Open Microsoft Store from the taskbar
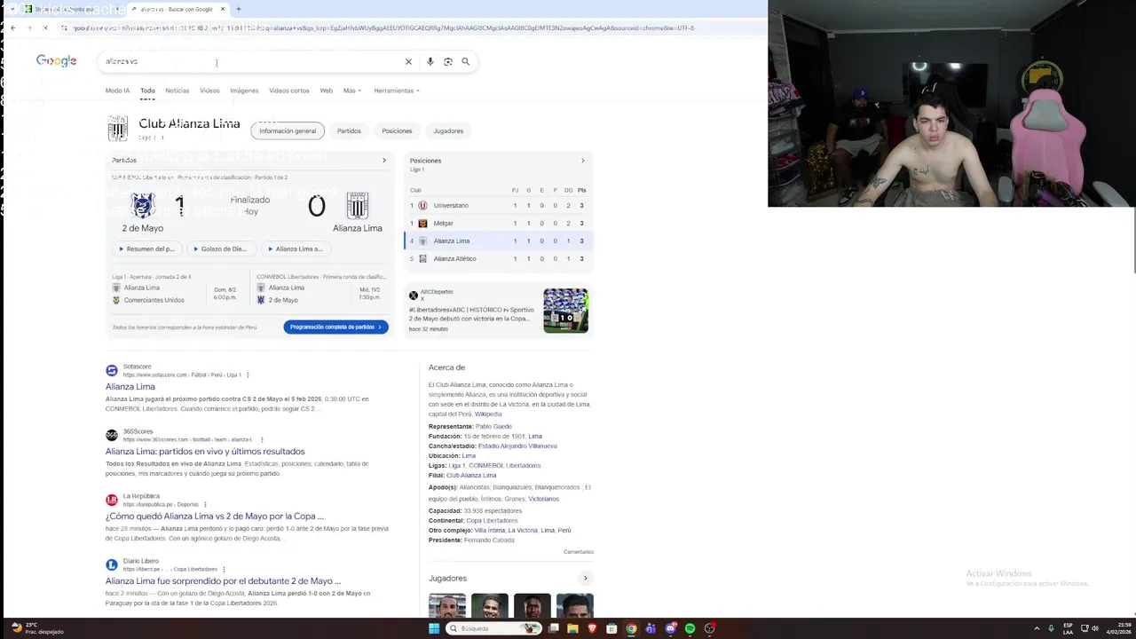Image resolution: width=1136 pixels, height=639 pixels. tap(611, 628)
